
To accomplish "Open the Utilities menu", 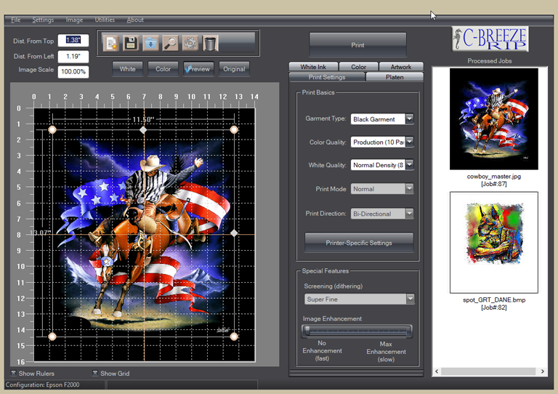I will [x=105, y=20].
